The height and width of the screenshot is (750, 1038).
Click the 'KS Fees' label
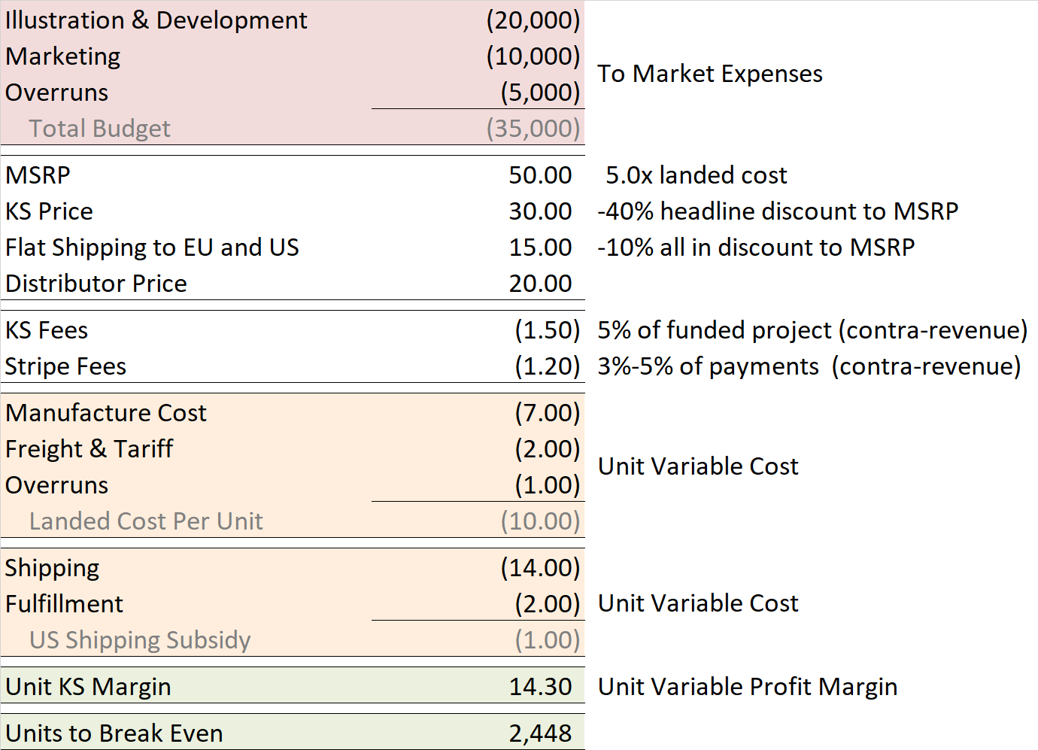[47, 330]
